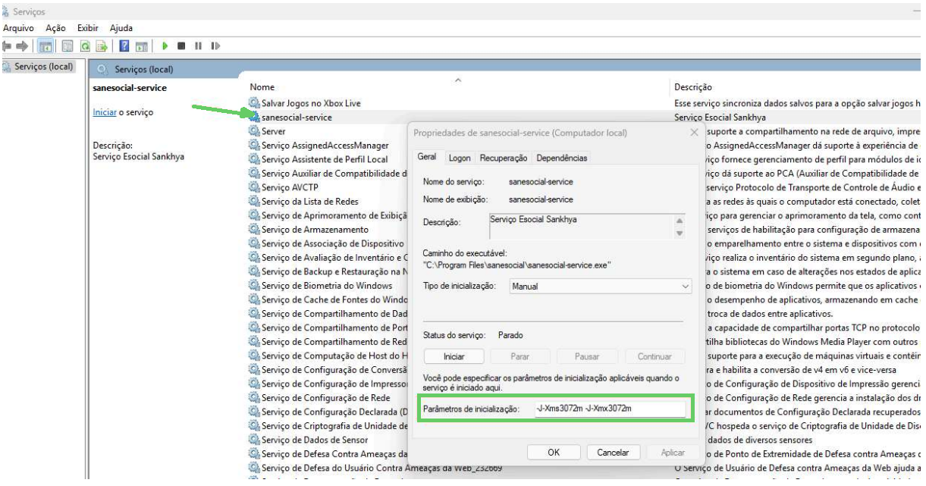The width and height of the screenshot is (926, 486).
Task: Click the Export List toolbar icon
Action: (x=102, y=46)
